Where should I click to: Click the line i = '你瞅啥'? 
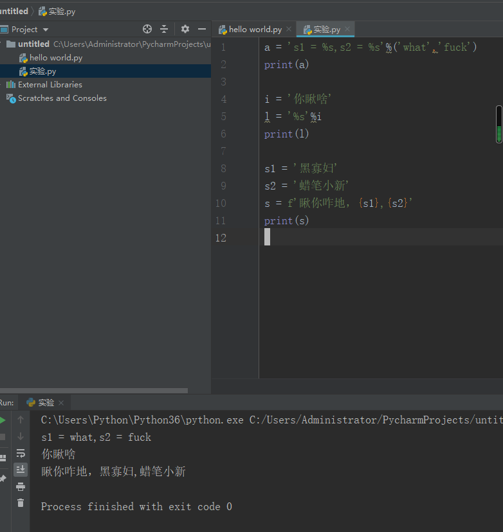tap(298, 99)
